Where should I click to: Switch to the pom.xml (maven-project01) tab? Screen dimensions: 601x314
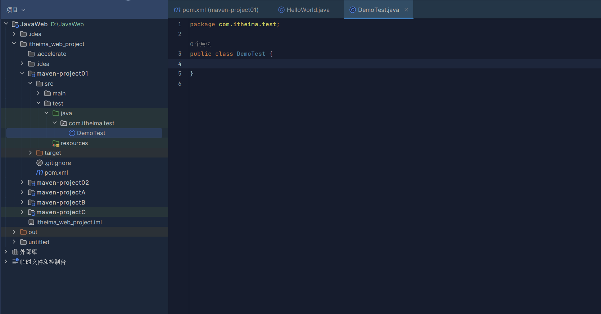click(x=216, y=10)
